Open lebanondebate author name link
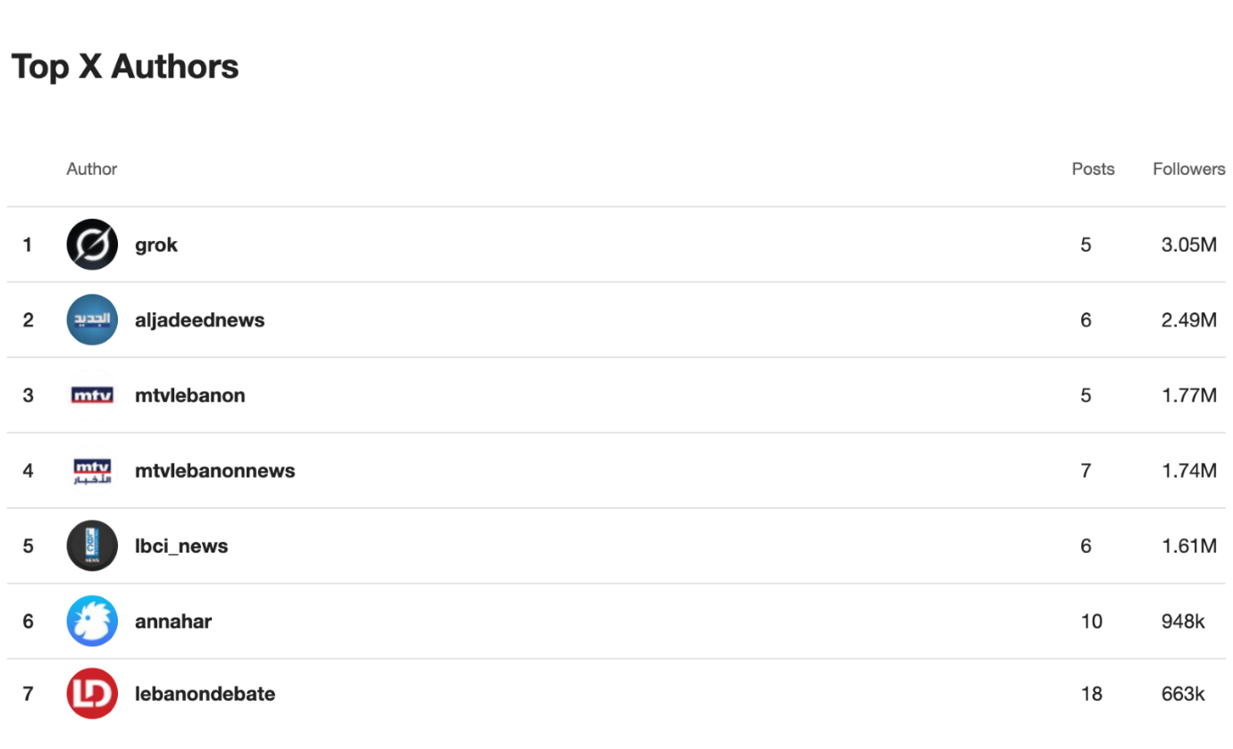Viewport: 1233px width, 749px height. pos(205,694)
